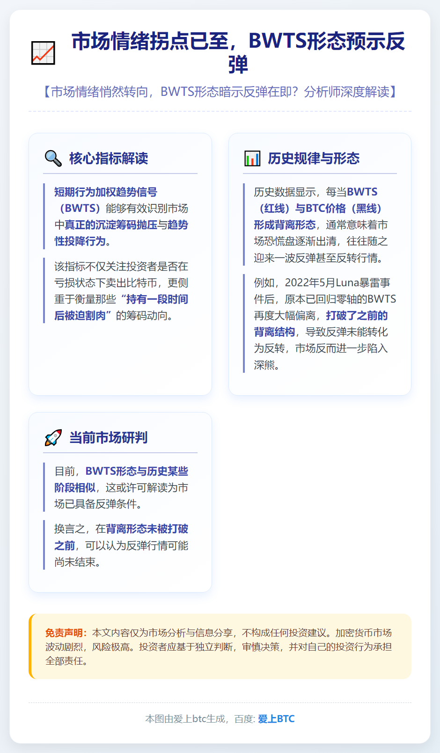
Task: Click the rocket icon next to 当前市场研判
Action: click(53, 438)
